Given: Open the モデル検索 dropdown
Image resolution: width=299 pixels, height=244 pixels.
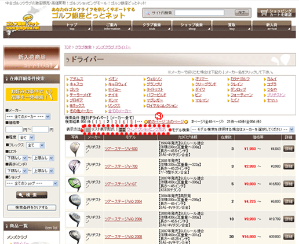Looking at the screenshot, I should (x=242, y=130).
